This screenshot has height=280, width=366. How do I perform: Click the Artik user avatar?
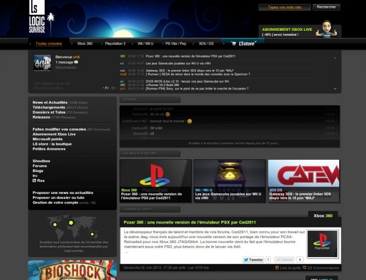coord(42,63)
